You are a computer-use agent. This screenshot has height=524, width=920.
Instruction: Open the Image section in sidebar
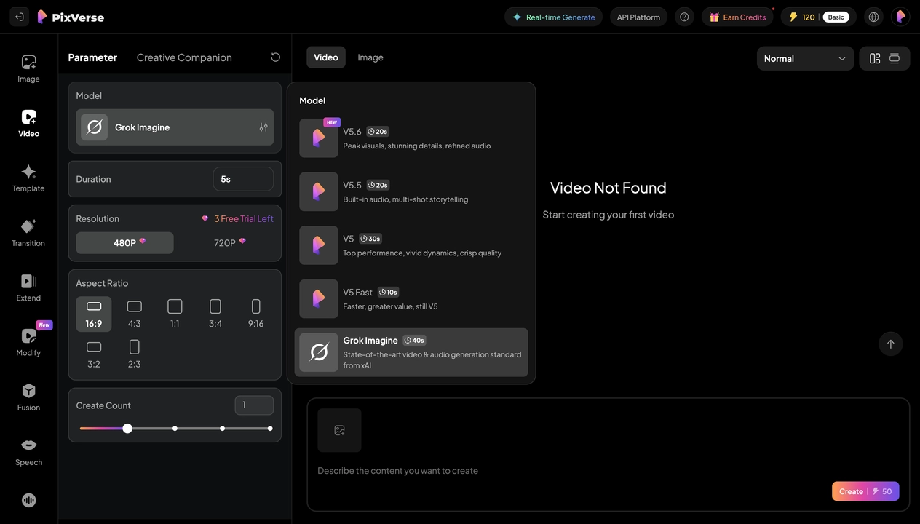tap(28, 68)
